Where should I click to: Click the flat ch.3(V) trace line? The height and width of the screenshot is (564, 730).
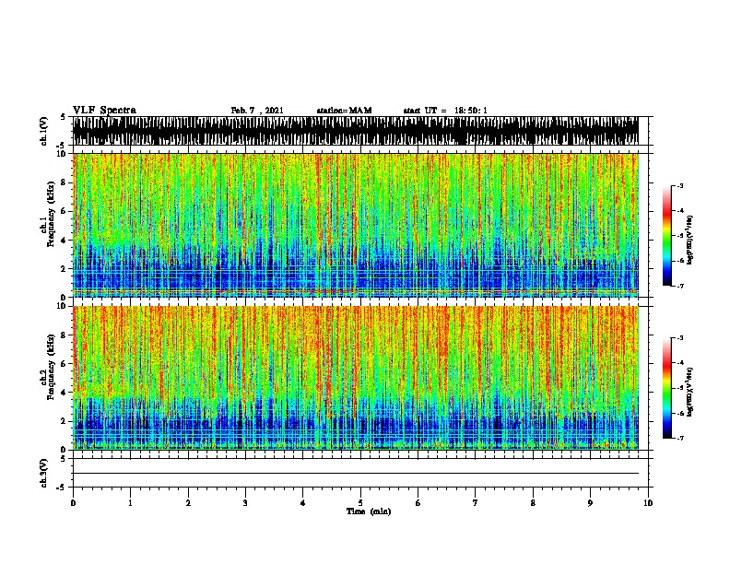356,474
